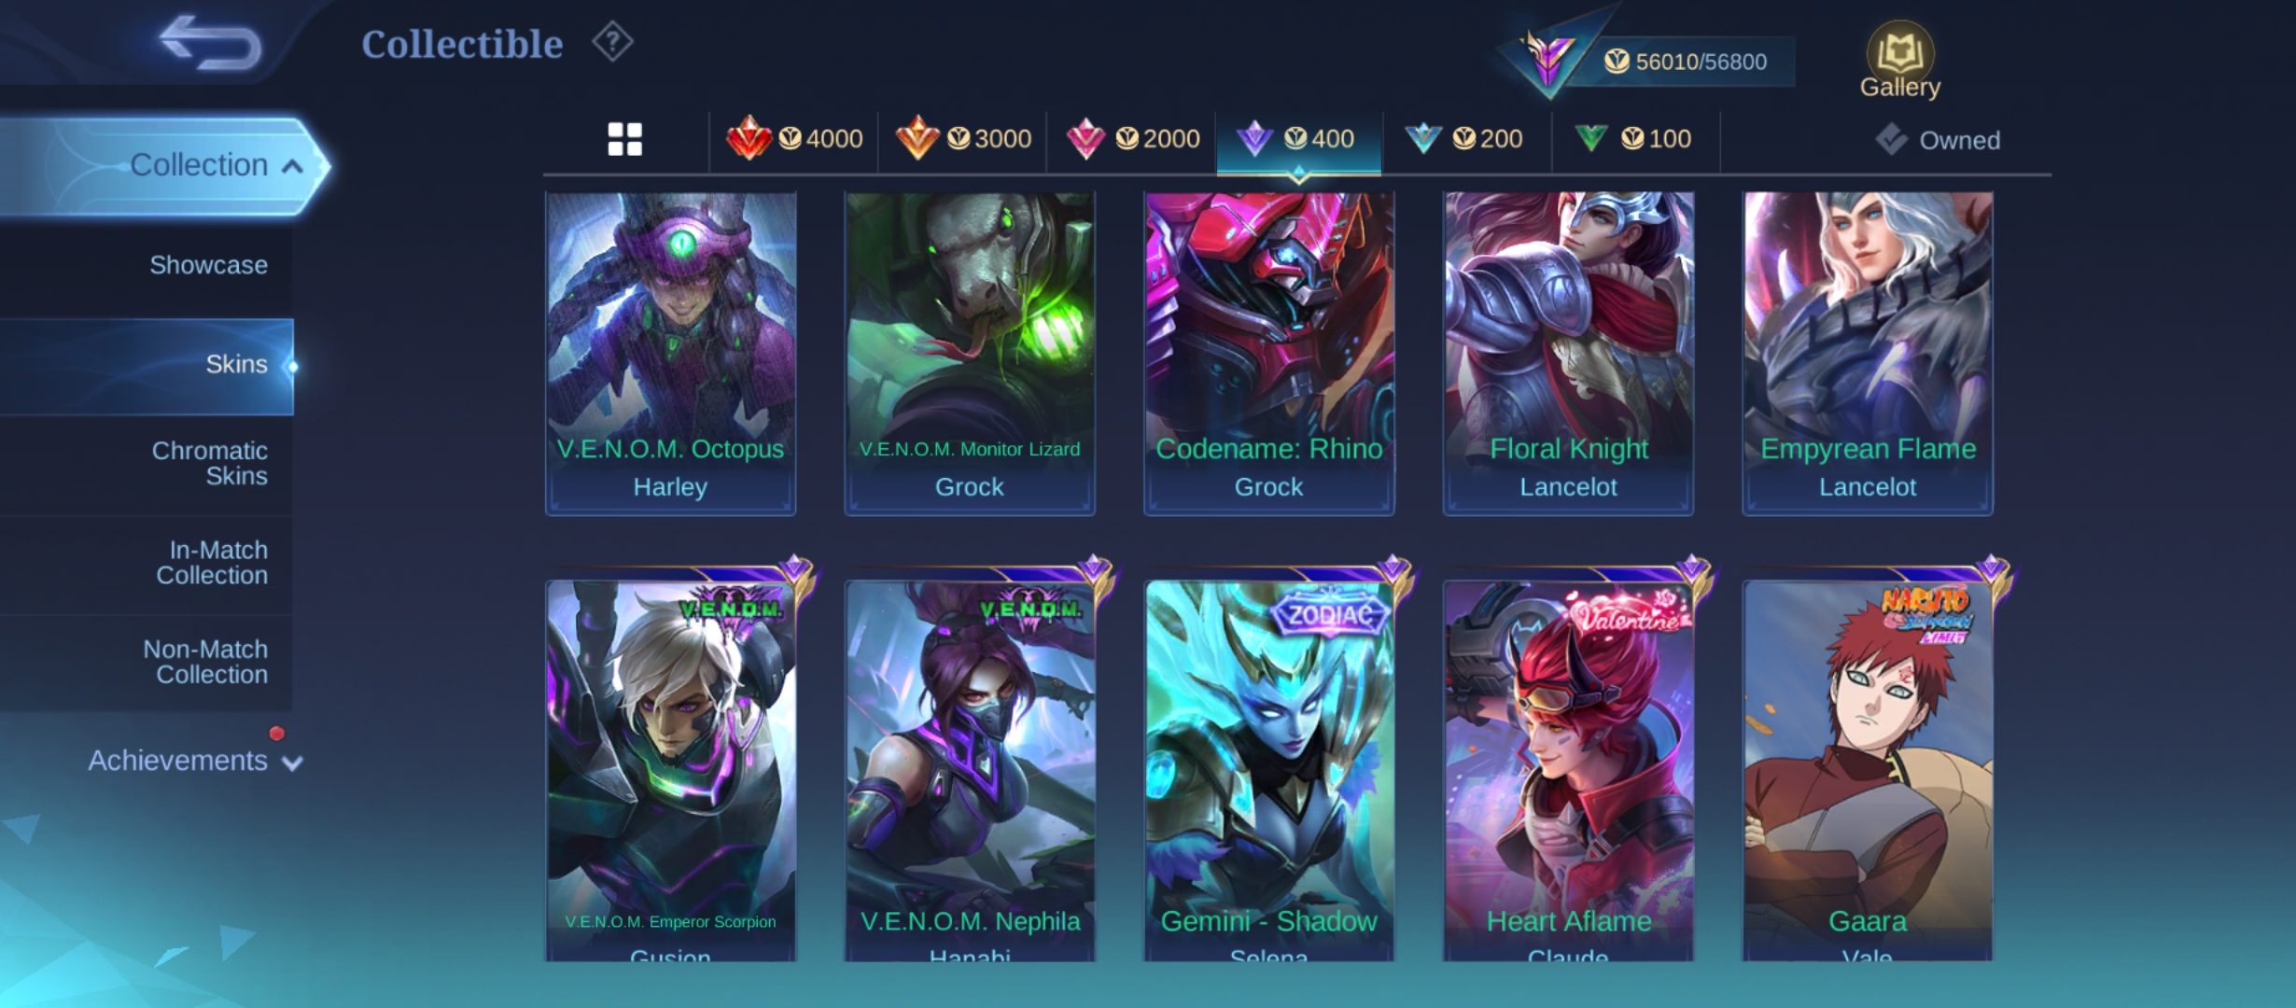The image size is (2296, 1008).
Task: Select the 200-point blue gem tier
Action: point(1466,139)
